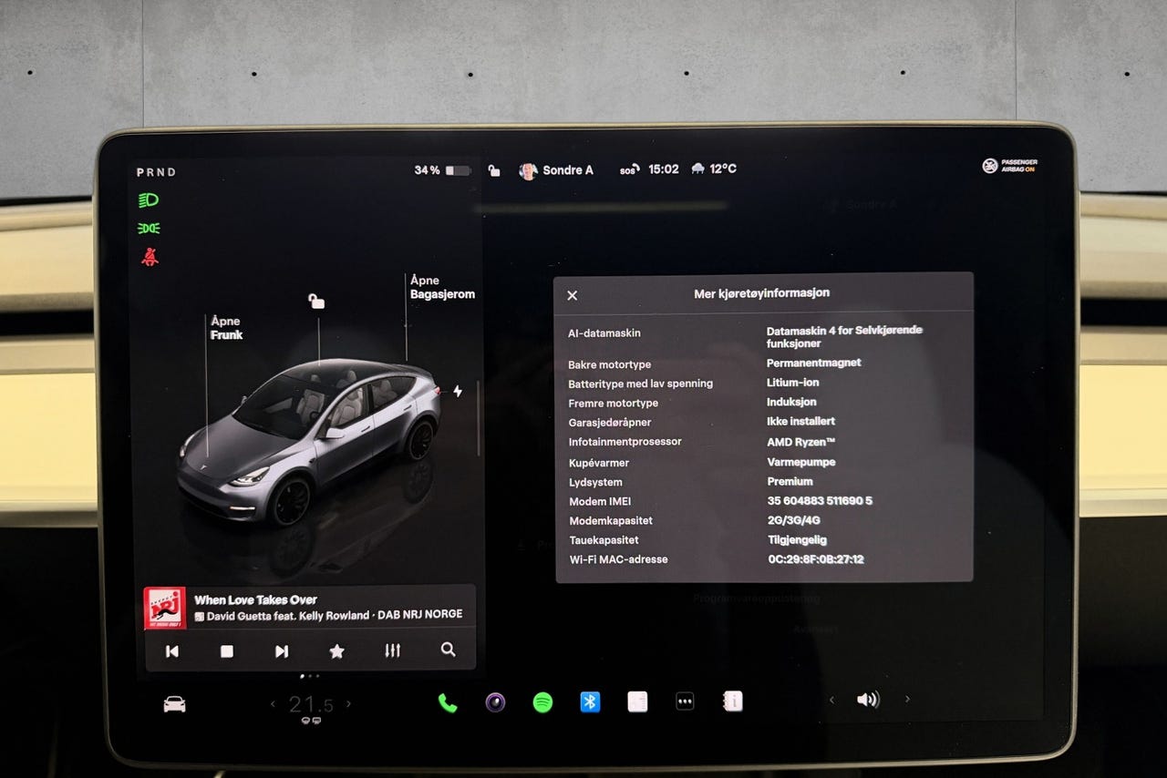Toggle the door lock icon above the car

pos(316,301)
